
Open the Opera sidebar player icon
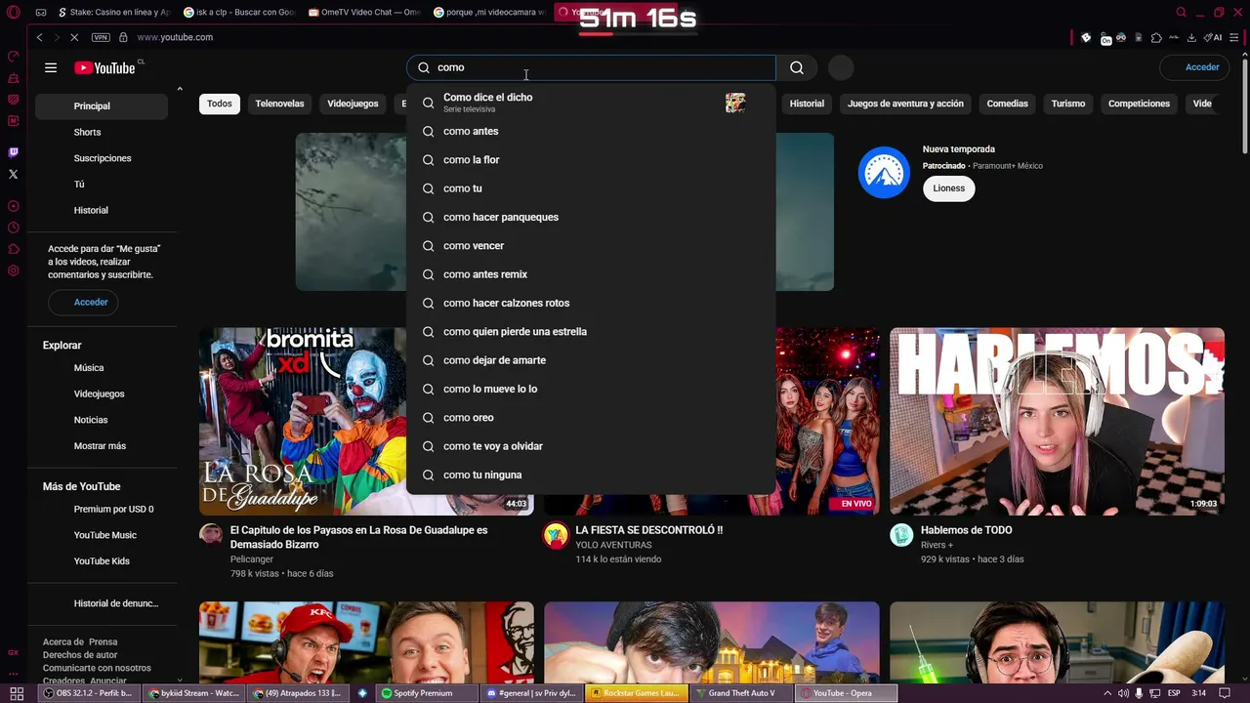(x=14, y=206)
